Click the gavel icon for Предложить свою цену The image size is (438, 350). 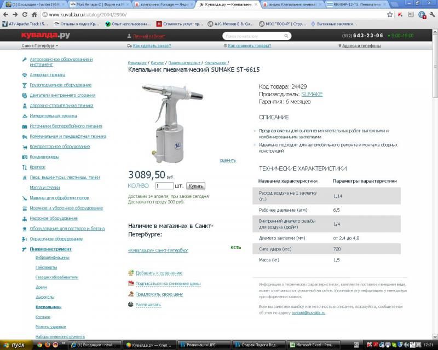click(x=131, y=294)
